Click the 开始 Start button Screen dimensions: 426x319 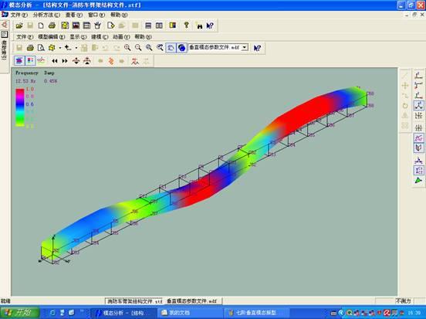click(x=20, y=313)
